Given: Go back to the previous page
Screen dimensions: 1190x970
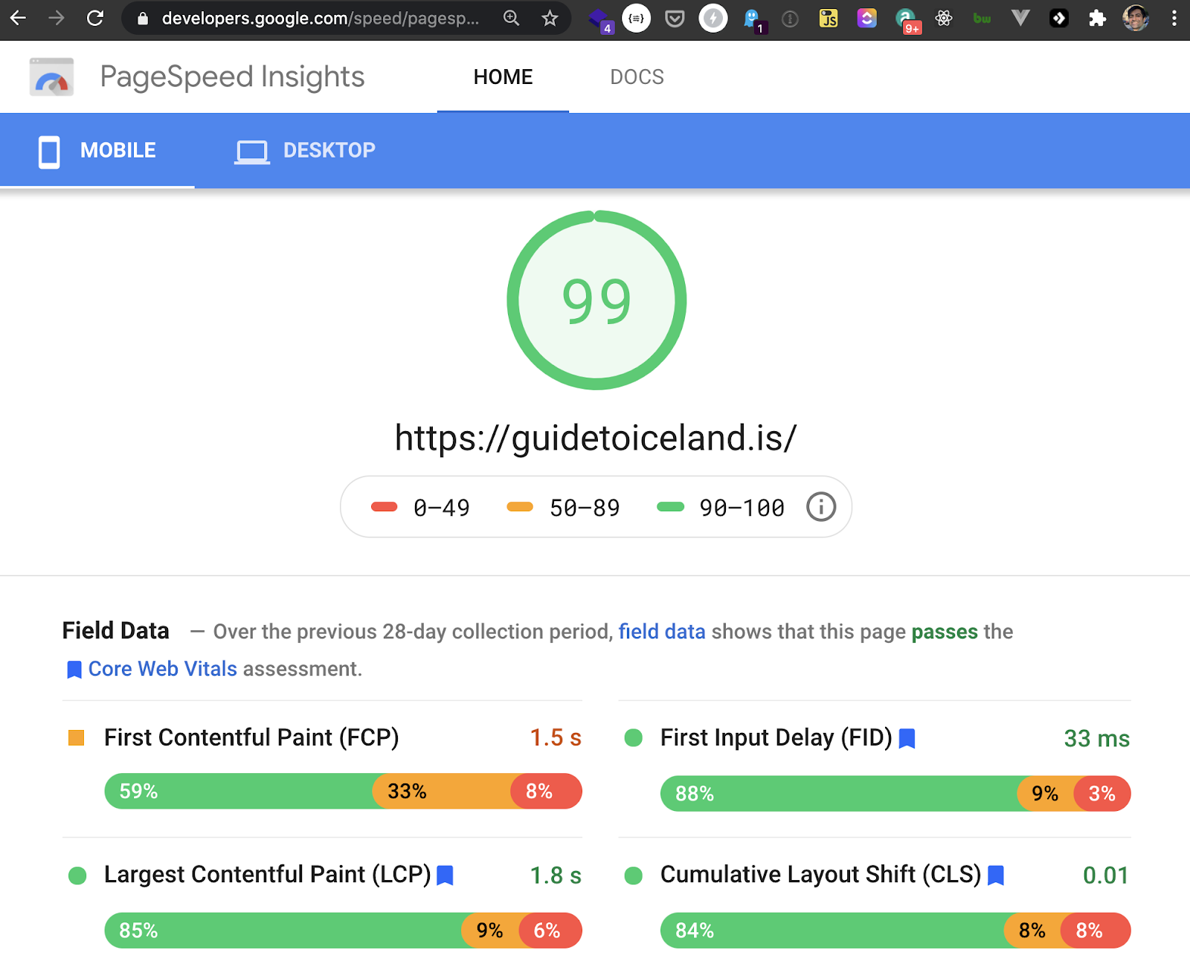Looking at the screenshot, I should pyautogui.click(x=18, y=18).
